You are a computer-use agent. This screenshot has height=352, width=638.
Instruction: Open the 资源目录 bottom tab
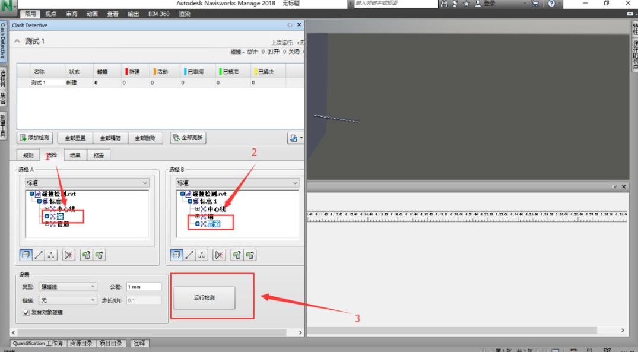pos(81,343)
